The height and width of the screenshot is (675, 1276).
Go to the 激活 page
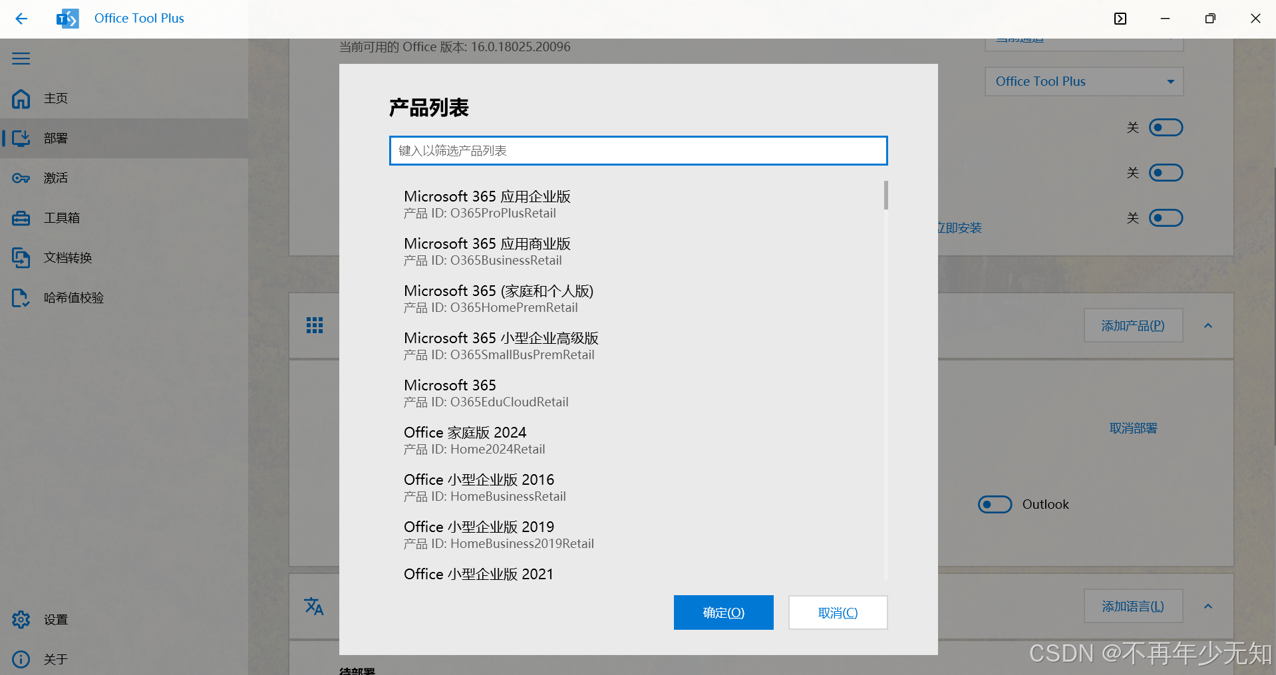[x=124, y=178]
